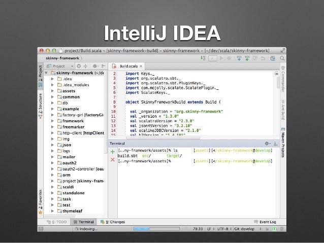Close terminal session with the red X
Screen dimensions: 324x243
[113, 160]
